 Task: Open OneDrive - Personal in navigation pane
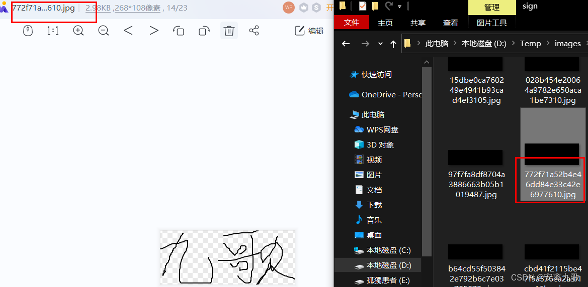385,95
